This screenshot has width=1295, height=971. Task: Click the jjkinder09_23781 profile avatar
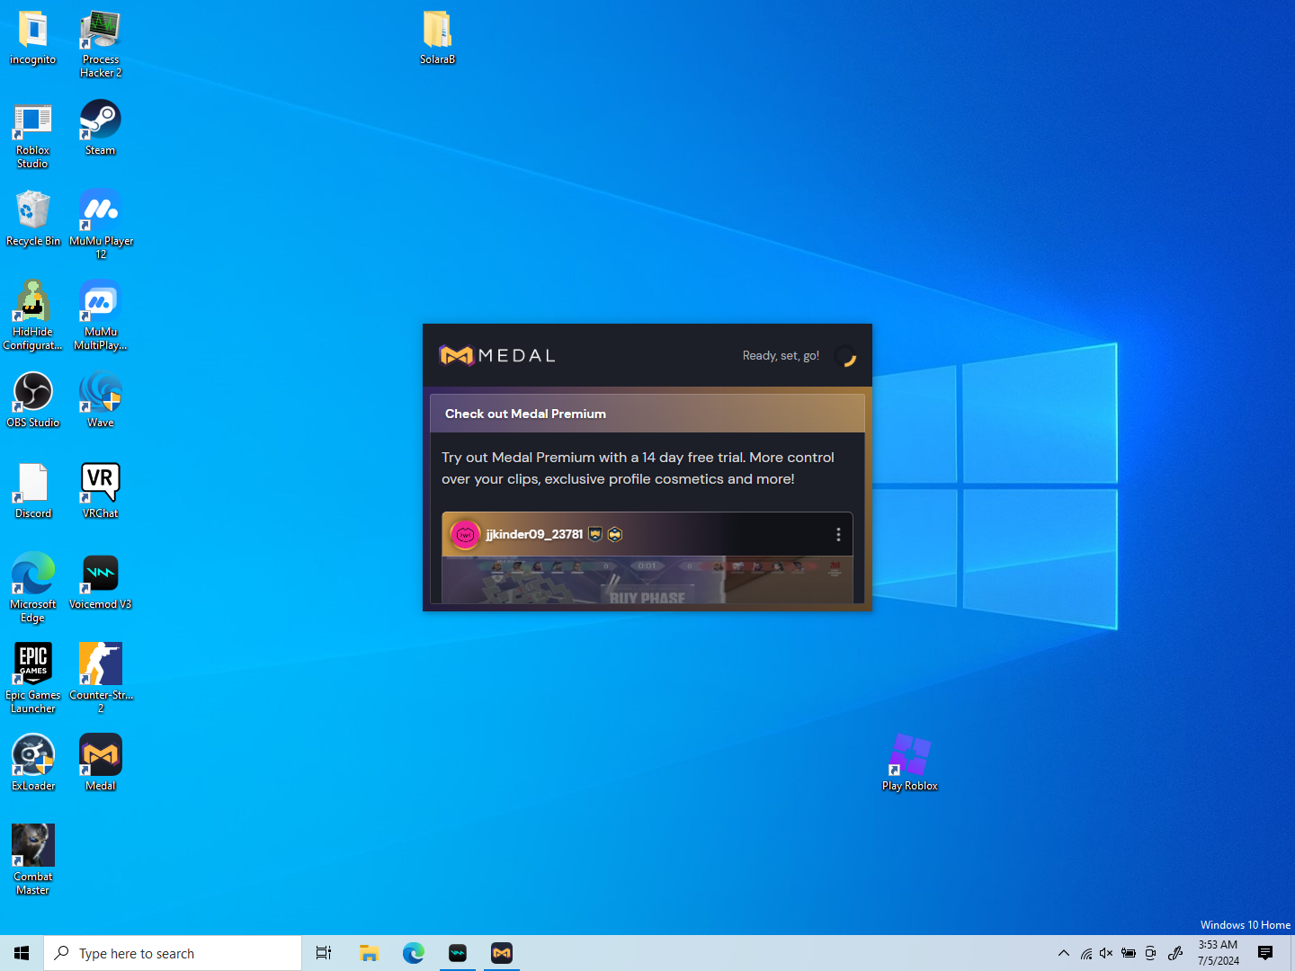465,535
